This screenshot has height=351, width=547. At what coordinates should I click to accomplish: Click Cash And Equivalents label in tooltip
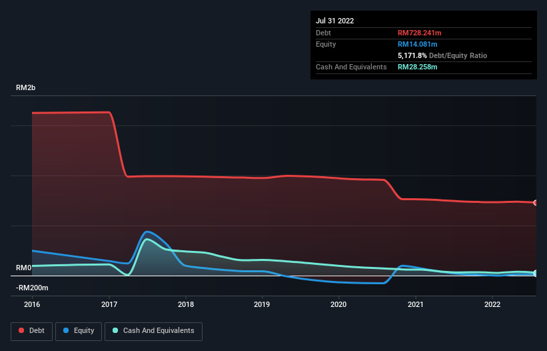click(x=351, y=67)
